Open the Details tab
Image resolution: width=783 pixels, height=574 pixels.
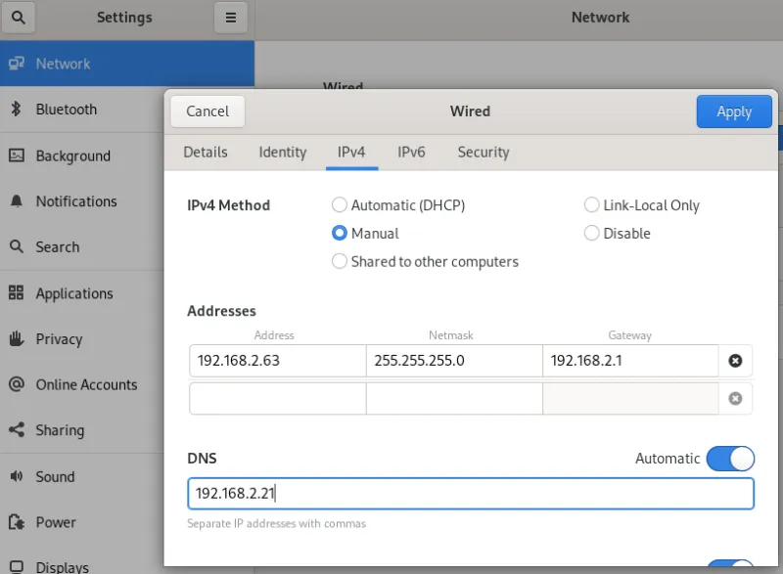[x=206, y=153]
